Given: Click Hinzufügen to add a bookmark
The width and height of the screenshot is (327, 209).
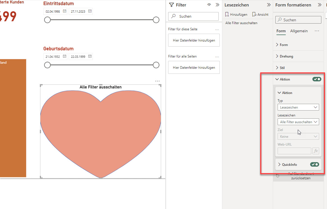Looking at the screenshot, I should pyautogui.click(x=236, y=14).
